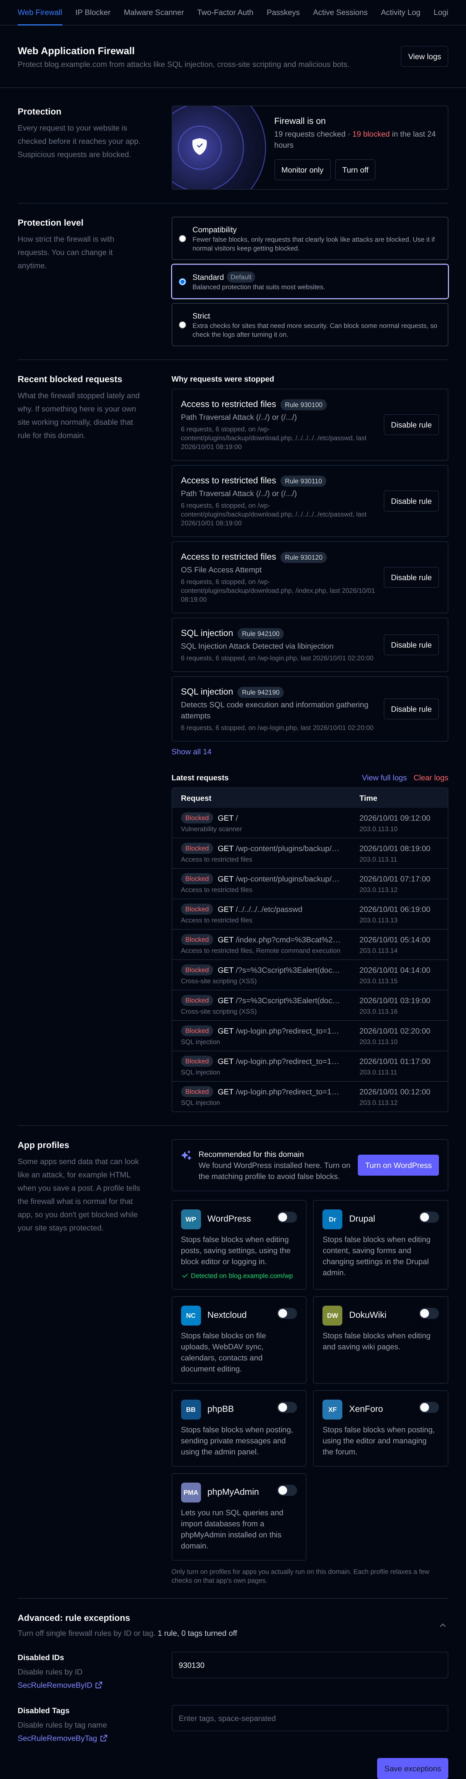
Task: Click the Nextcloud NC profile icon
Action: (x=191, y=1315)
